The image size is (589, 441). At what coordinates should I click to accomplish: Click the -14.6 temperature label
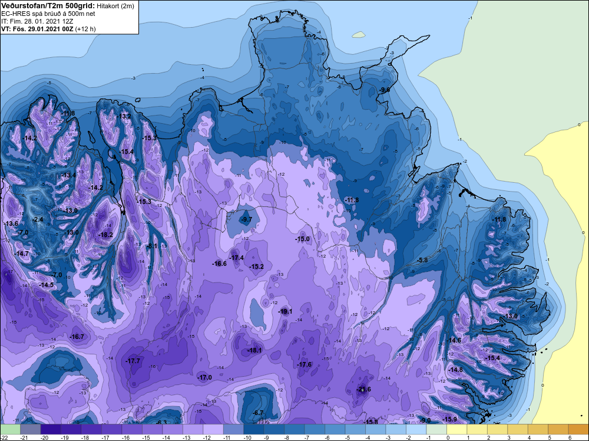pyautogui.click(x=454, y=340)
